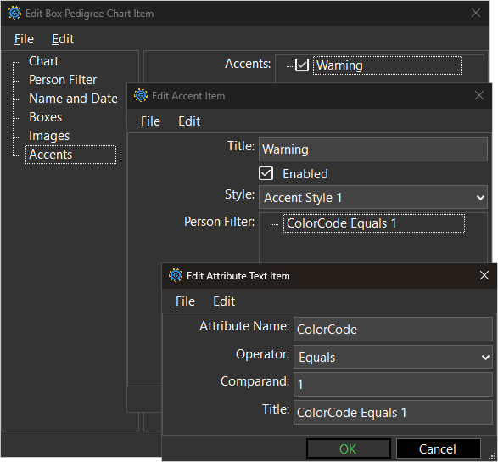
Task: Select the Accents tree item
Action: pyautogui.click(x=70, y=155)
